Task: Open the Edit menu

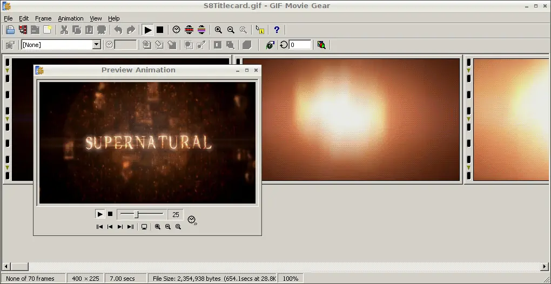Action: (x=24, y=18)
